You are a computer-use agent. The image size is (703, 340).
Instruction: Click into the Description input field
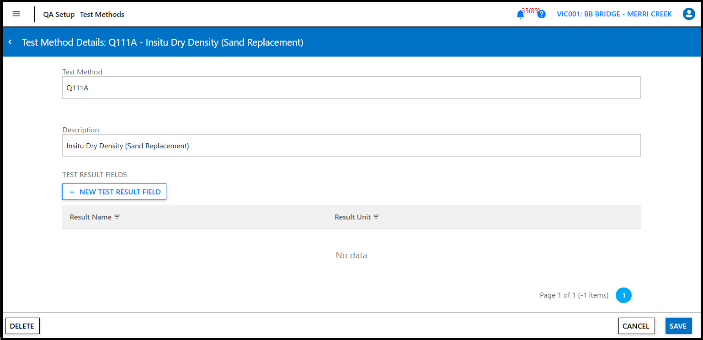351,146
